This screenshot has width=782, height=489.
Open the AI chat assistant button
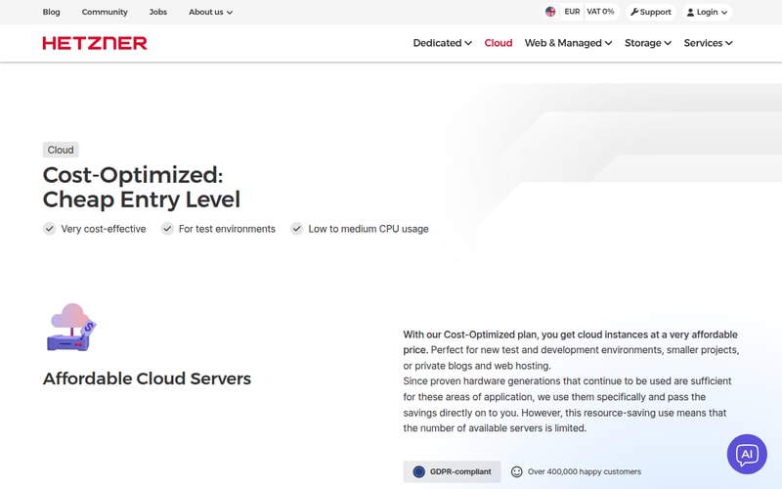[x=747, y=454]
